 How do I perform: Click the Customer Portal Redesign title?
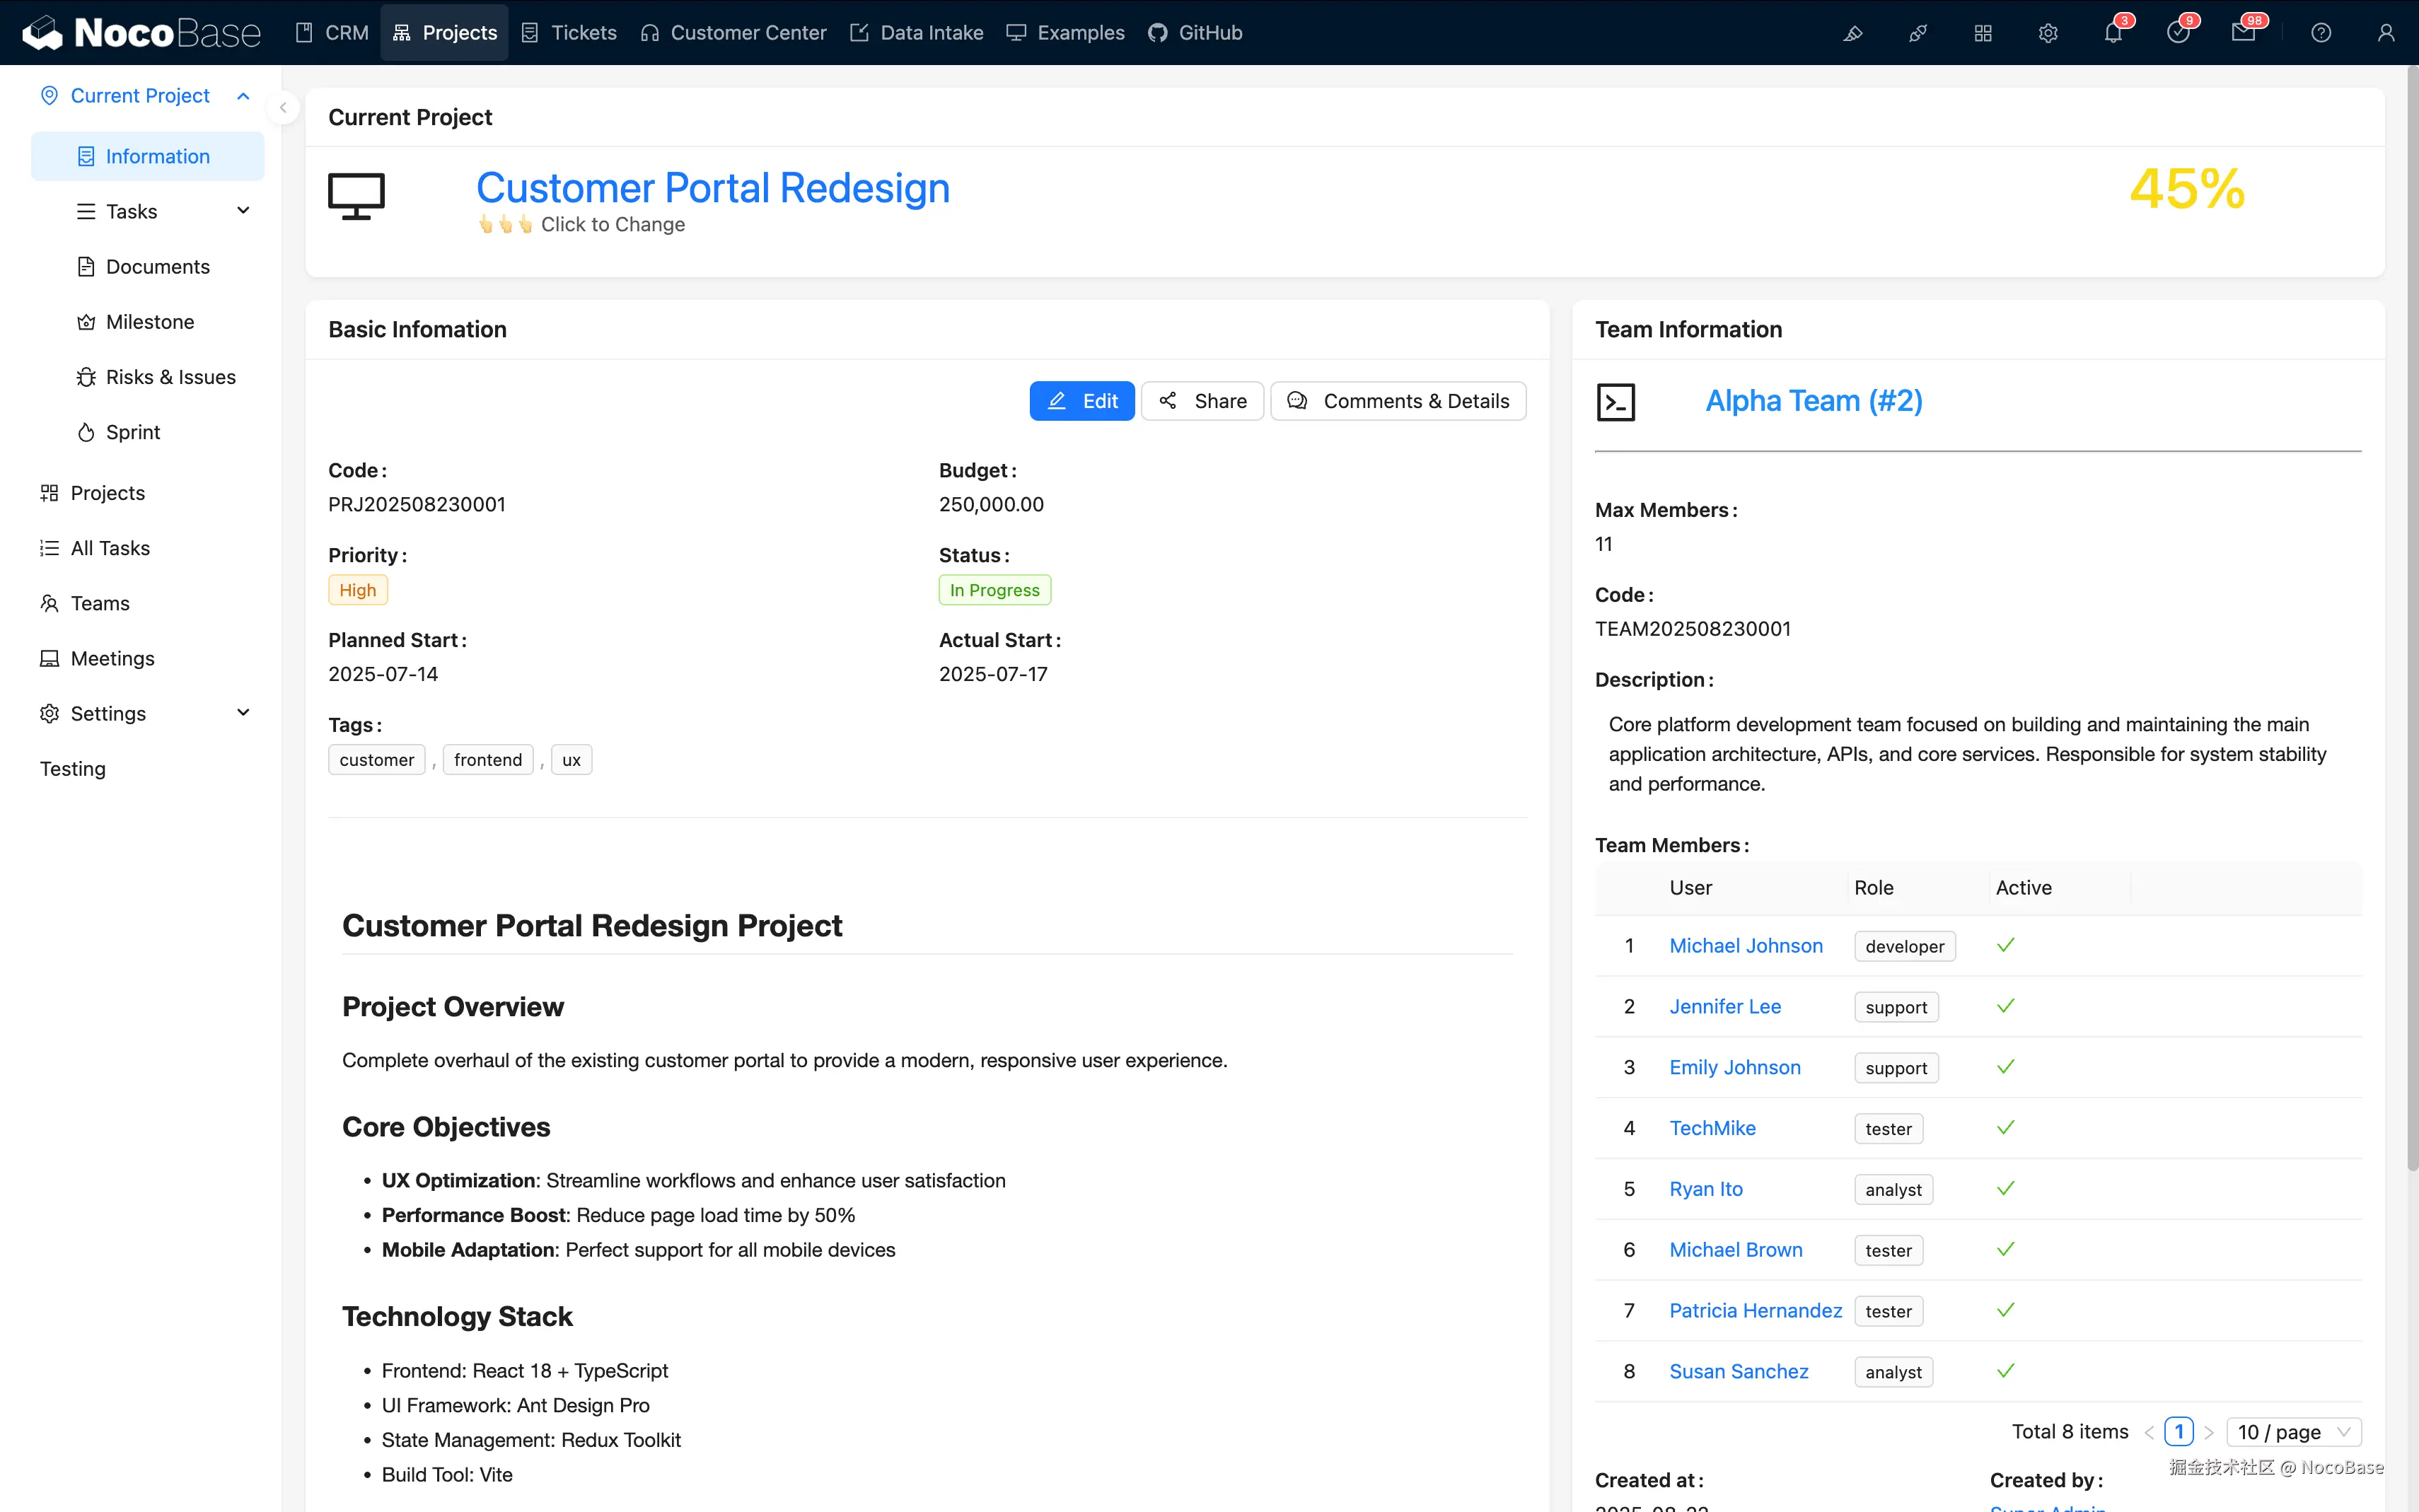[712, 188]
